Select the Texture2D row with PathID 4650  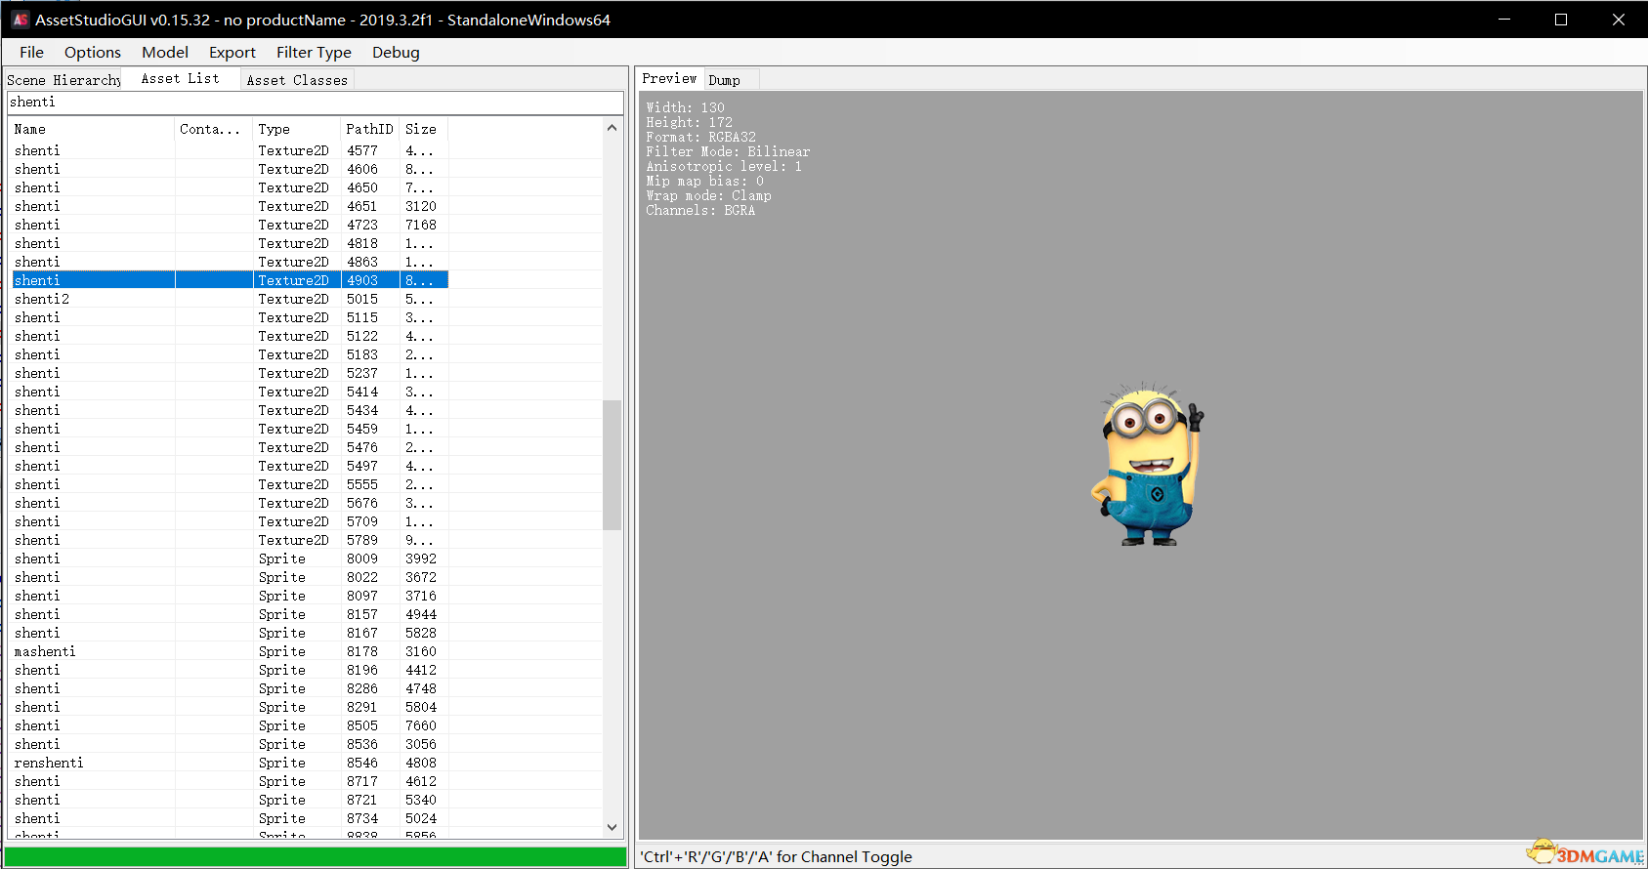[x=230, y=187]
